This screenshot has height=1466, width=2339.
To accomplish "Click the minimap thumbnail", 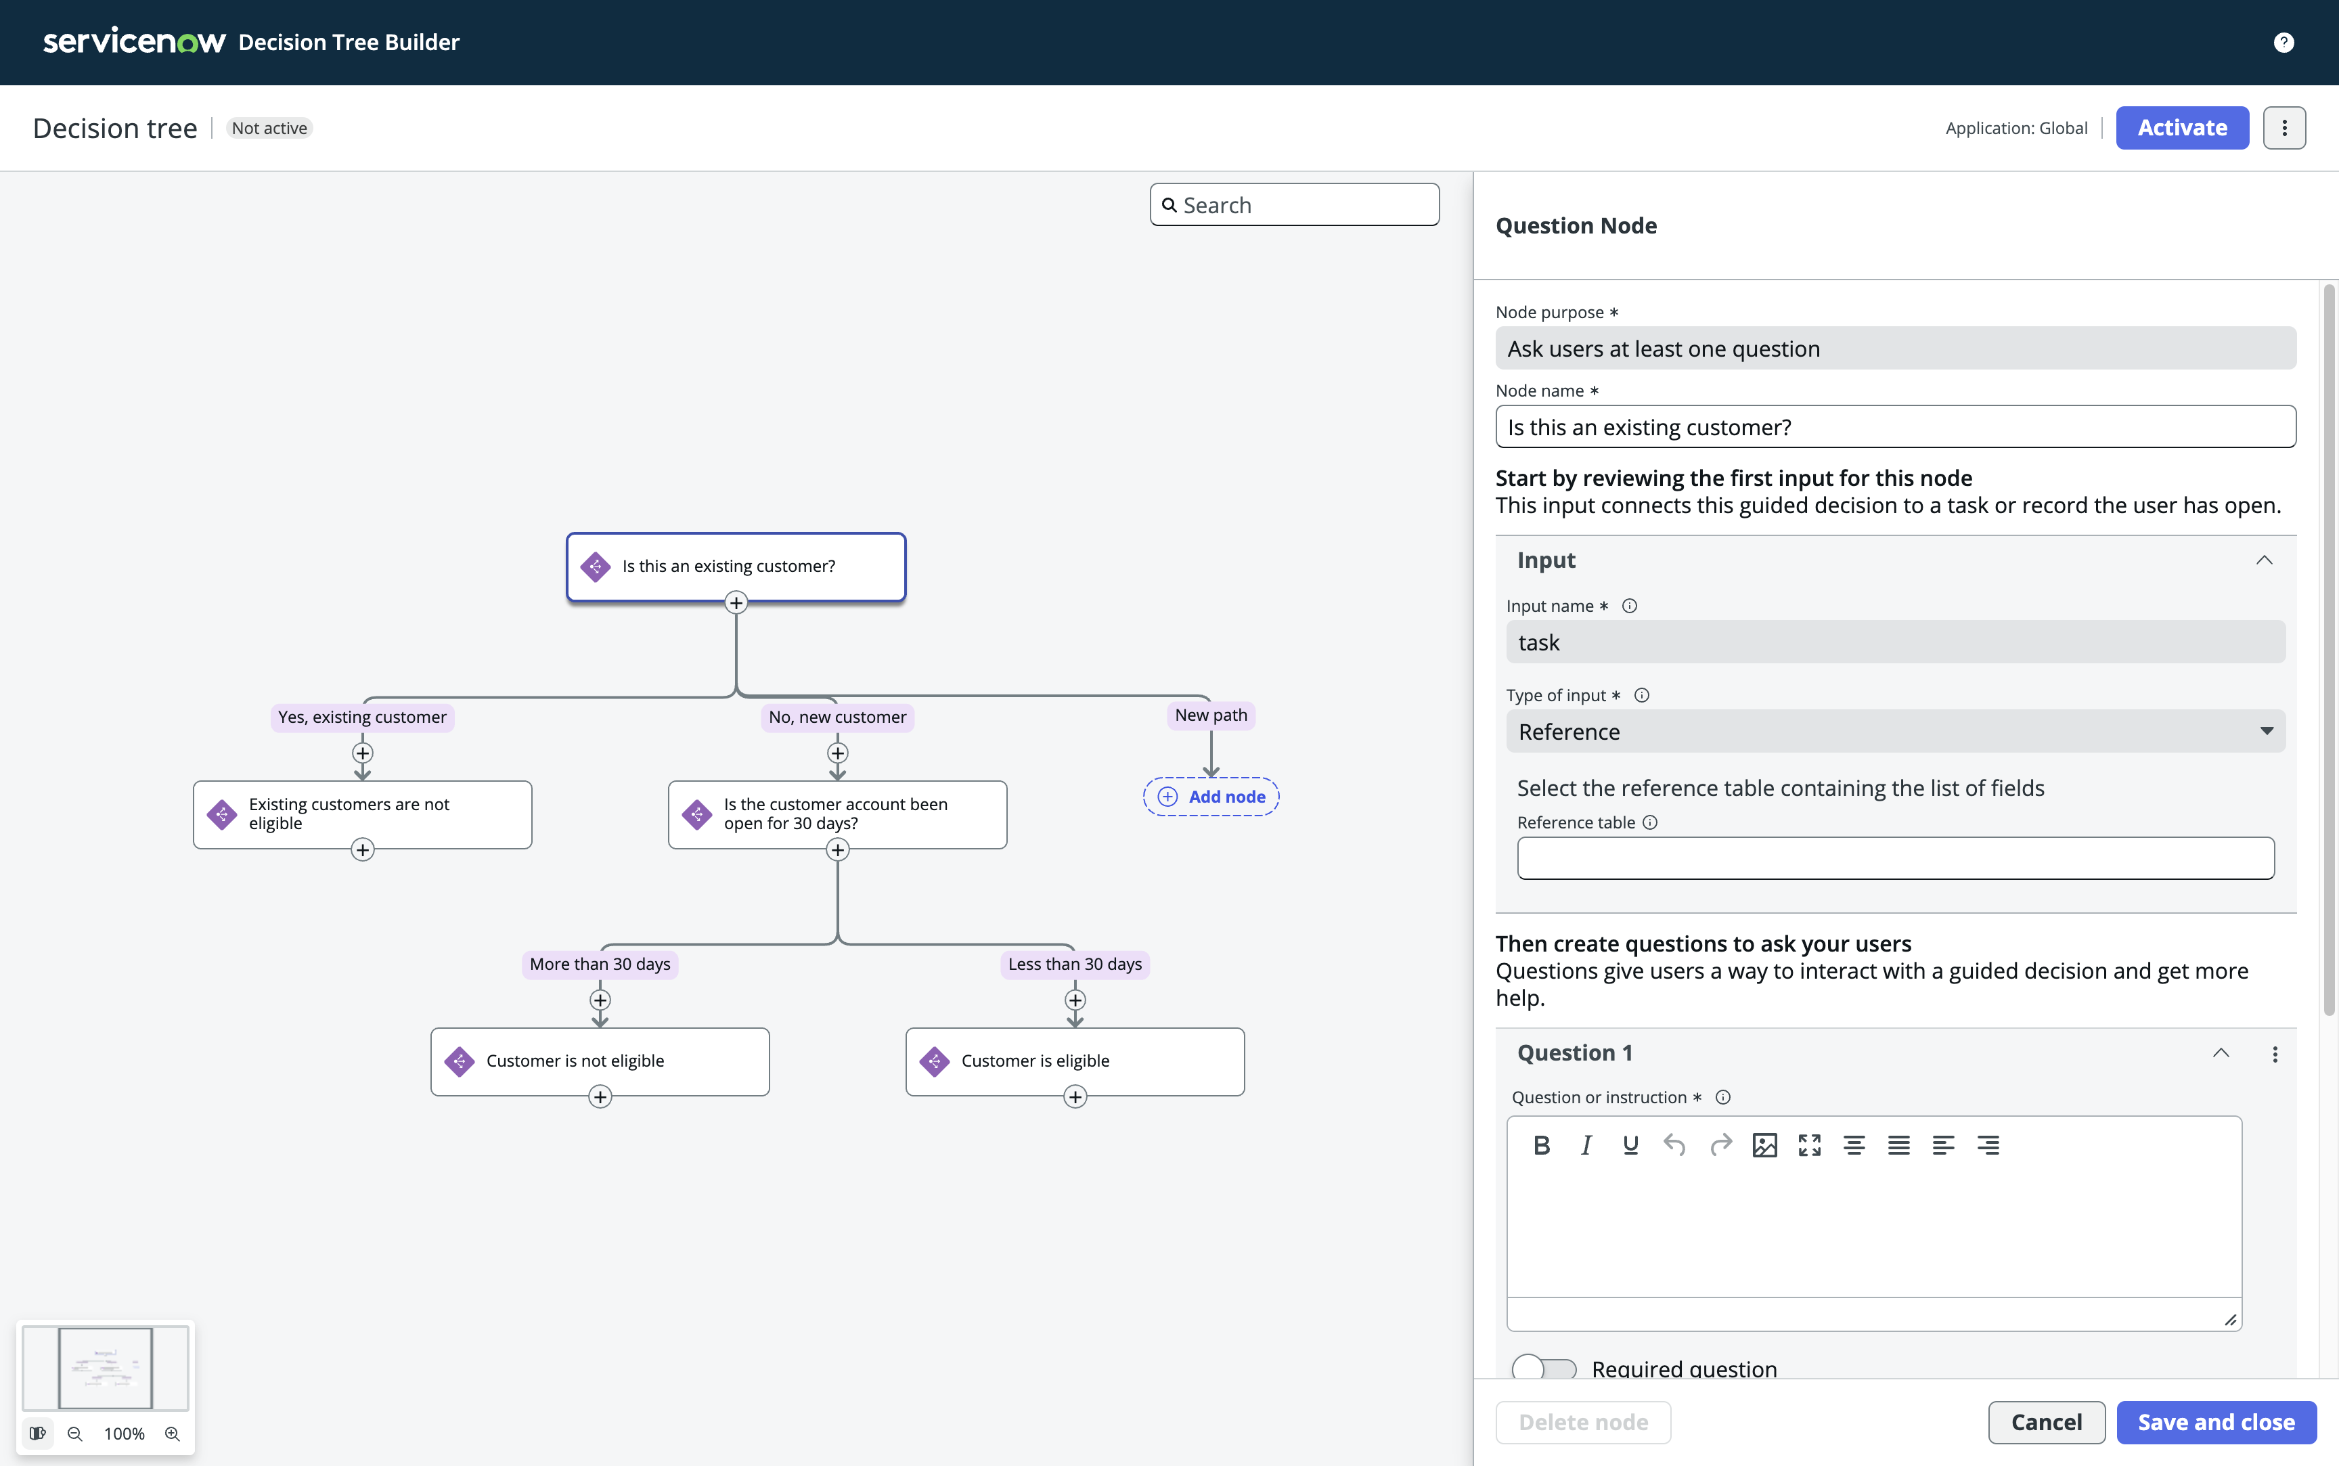I will click(x=105, y=1368).
